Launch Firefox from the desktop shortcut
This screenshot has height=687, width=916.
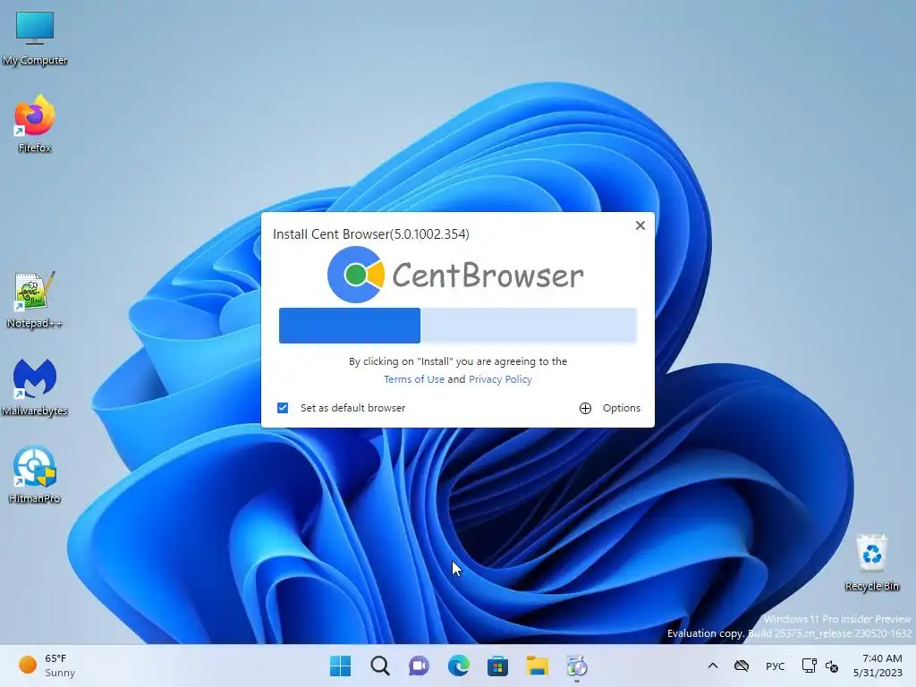[x=35, y=123]
